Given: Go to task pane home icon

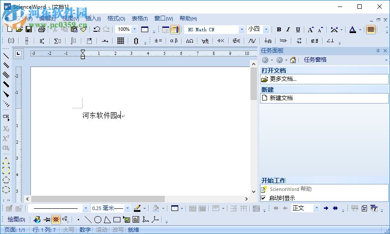Looking at the screenshot, I should tap(293, 60).
